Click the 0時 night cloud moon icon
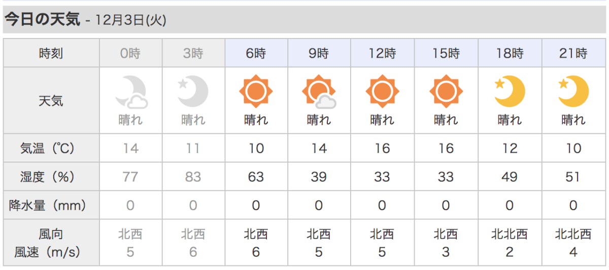 click(131, 92)
